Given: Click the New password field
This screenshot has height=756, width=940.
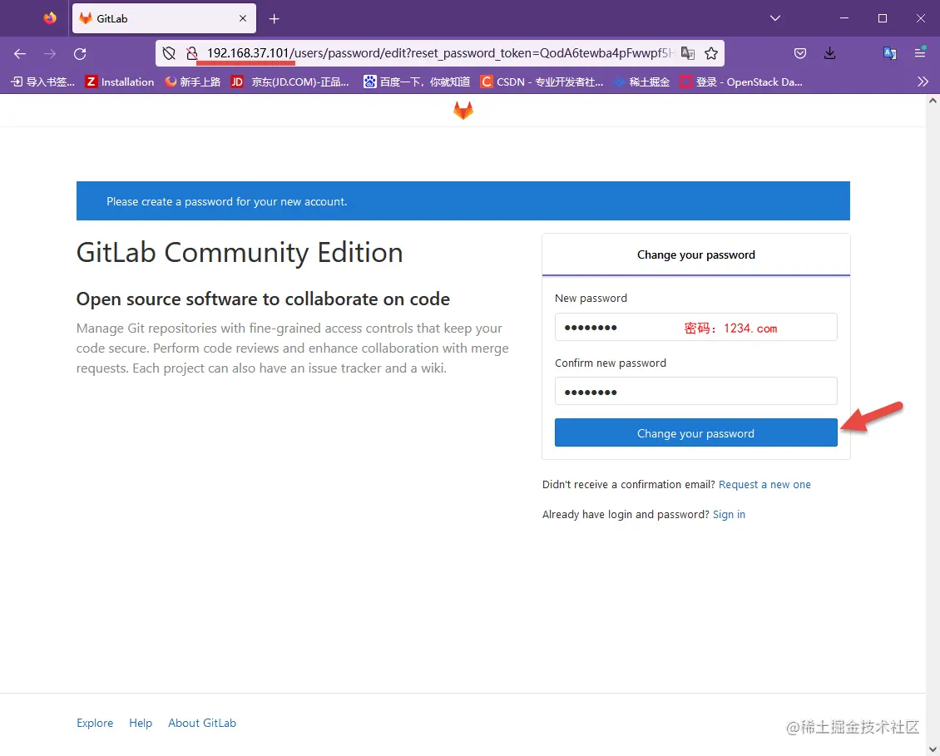Looking at the screenshot, I should [x=695, y=327].
